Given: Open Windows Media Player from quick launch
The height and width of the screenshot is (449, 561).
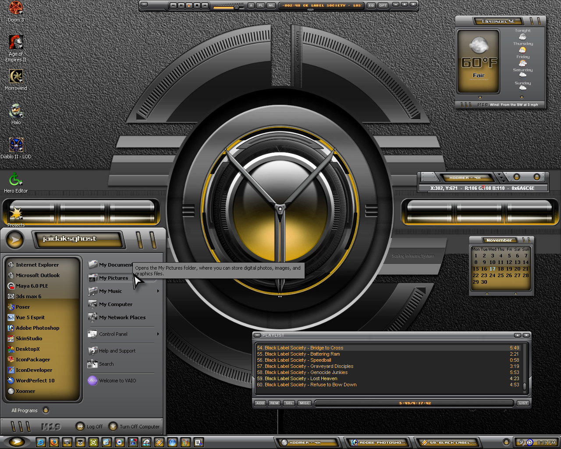Looking at the screenshot, I should click(x=120, y=442).
